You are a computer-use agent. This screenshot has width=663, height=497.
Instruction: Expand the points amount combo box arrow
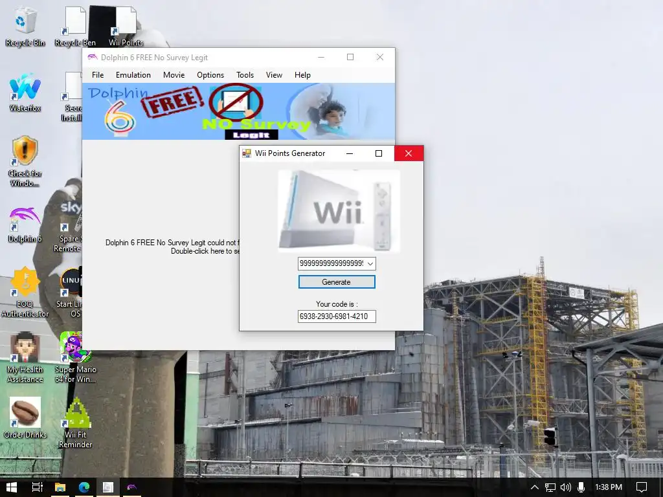coord(370,264)
